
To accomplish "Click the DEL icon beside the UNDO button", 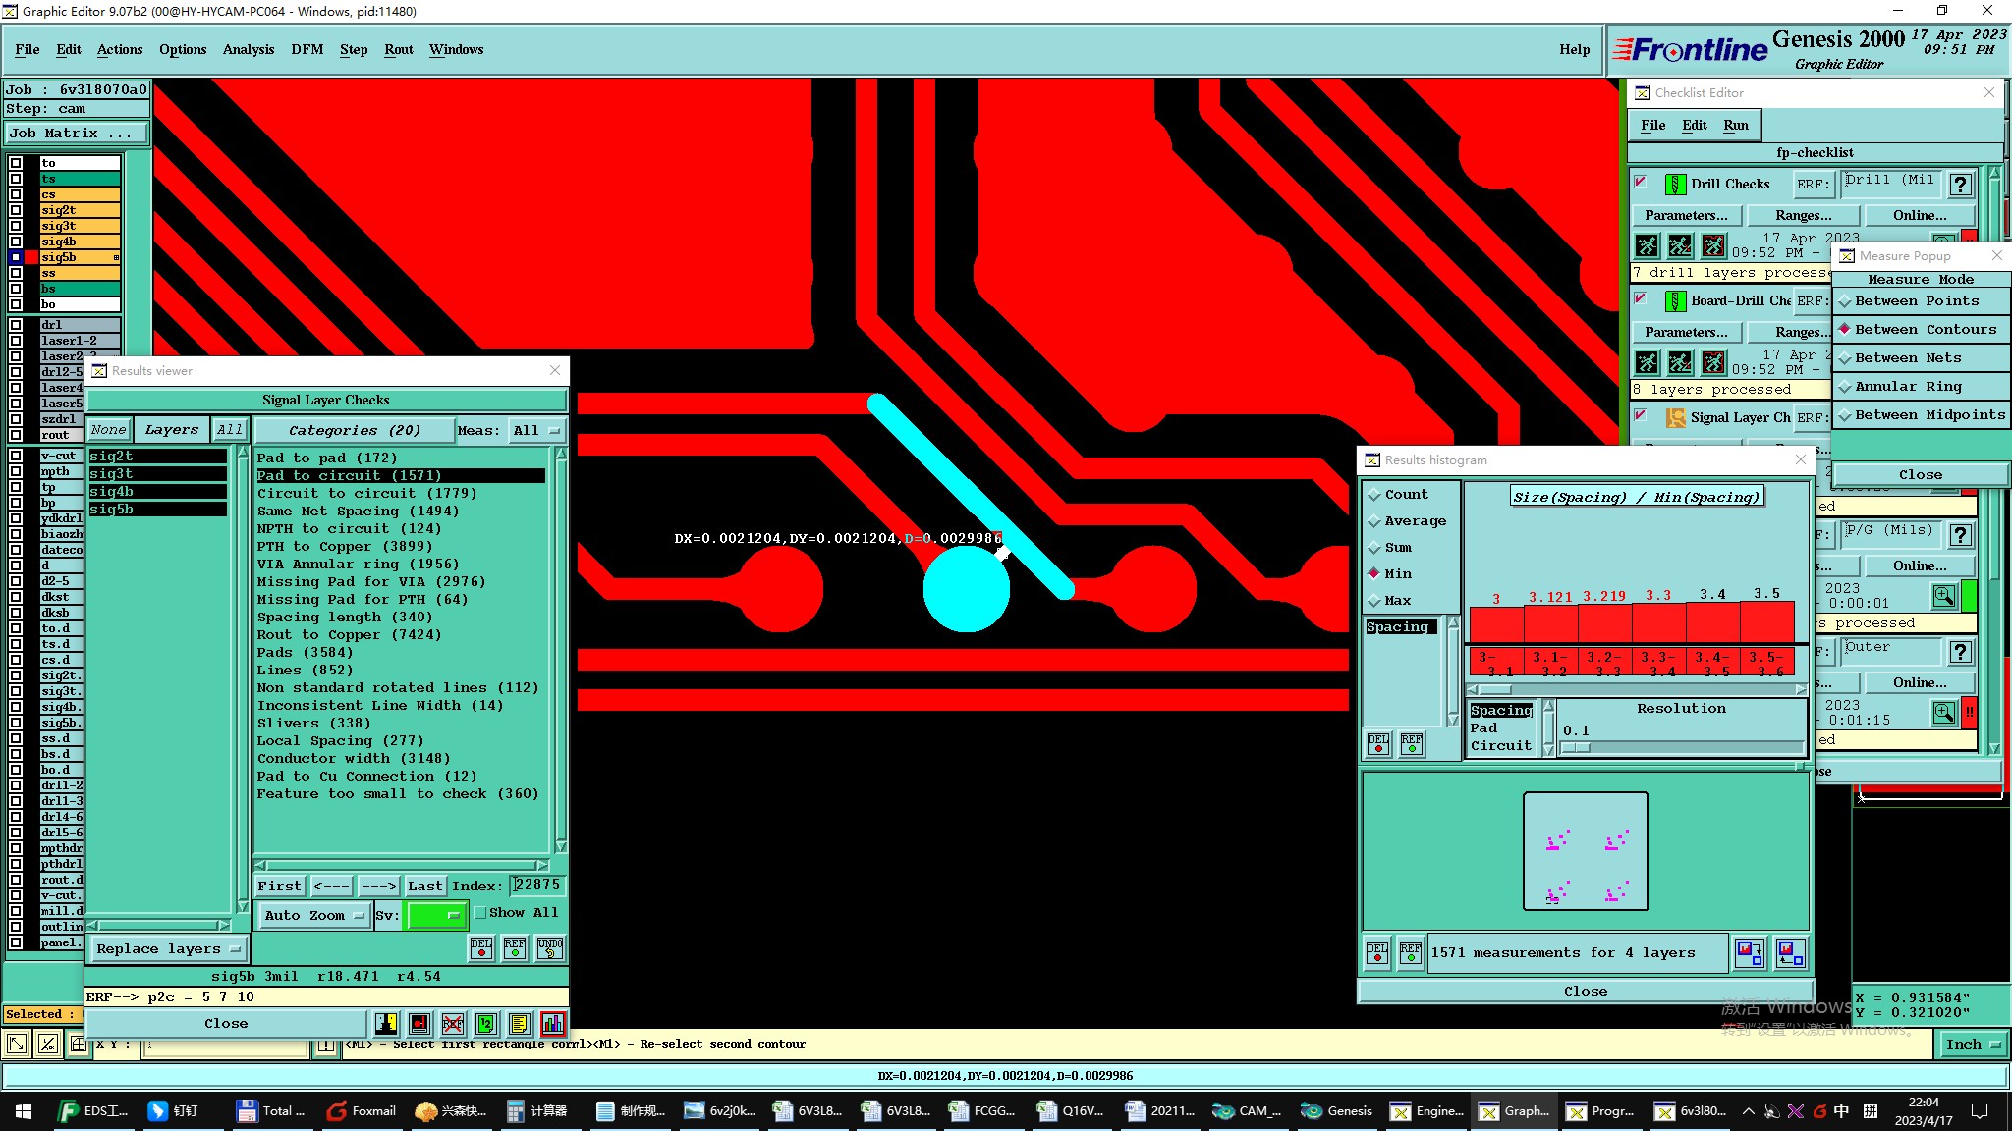I will (x=481, y=947).
